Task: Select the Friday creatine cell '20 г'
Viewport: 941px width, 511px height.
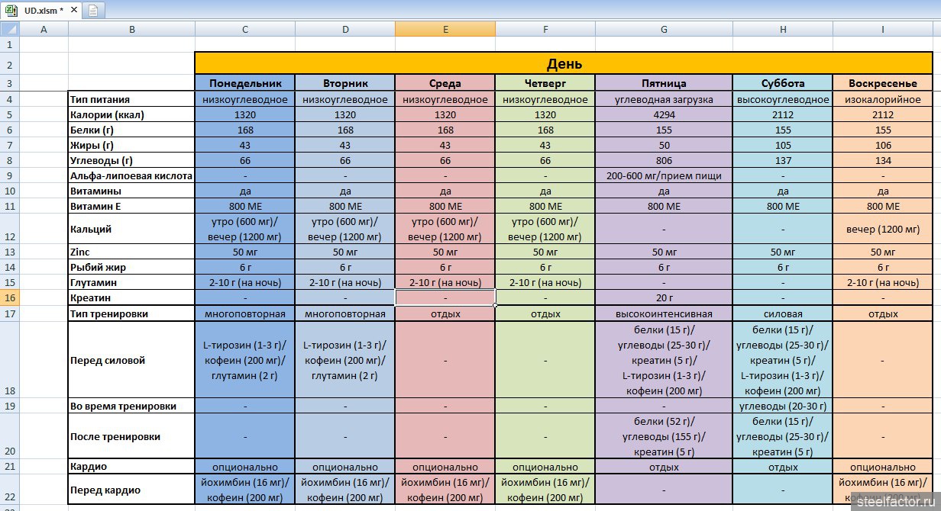Action: (664, 297)
